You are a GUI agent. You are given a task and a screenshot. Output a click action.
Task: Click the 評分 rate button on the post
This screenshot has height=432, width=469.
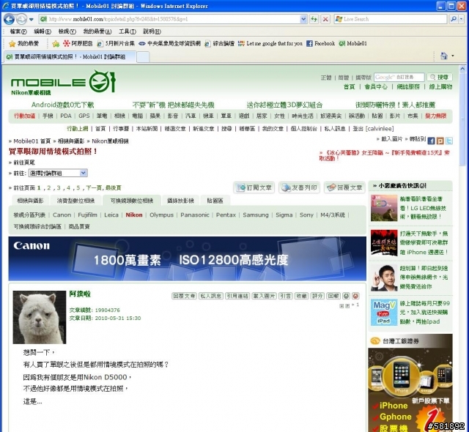coord(317,296)
